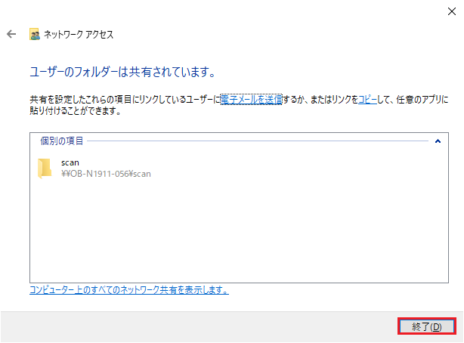464x343 pixels.
Task: Click the gray footer bar left of 終了
Action: [x=198, y=326]
